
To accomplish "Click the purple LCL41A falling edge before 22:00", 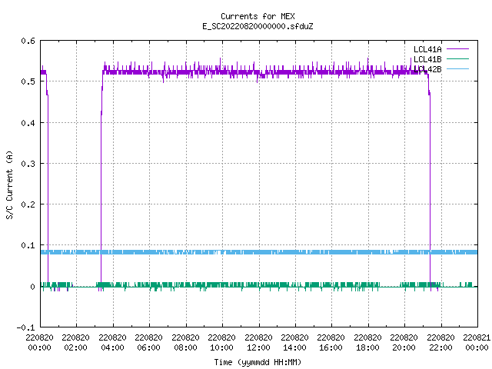I will [x=430, y=188].
